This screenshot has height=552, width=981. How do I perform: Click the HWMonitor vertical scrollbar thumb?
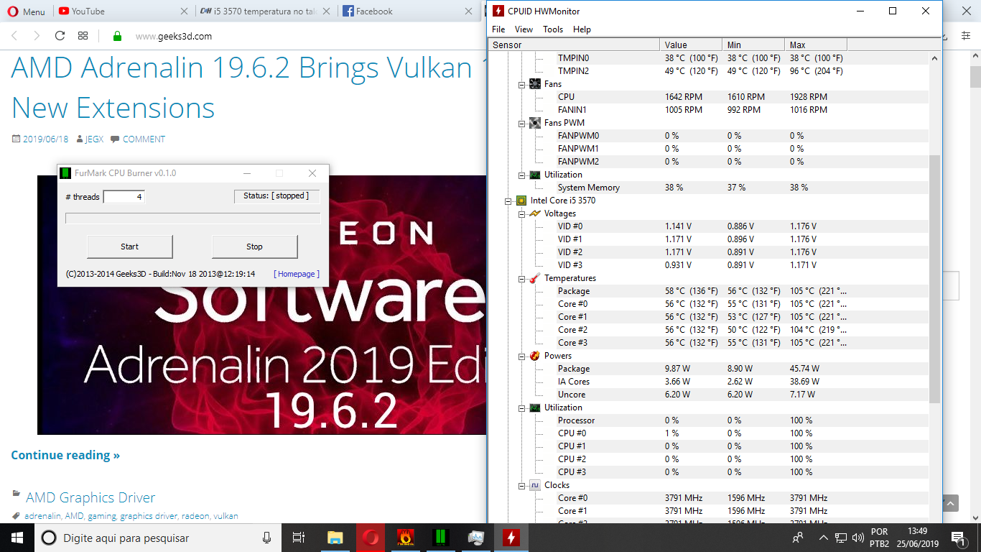[x=934, y=279]
